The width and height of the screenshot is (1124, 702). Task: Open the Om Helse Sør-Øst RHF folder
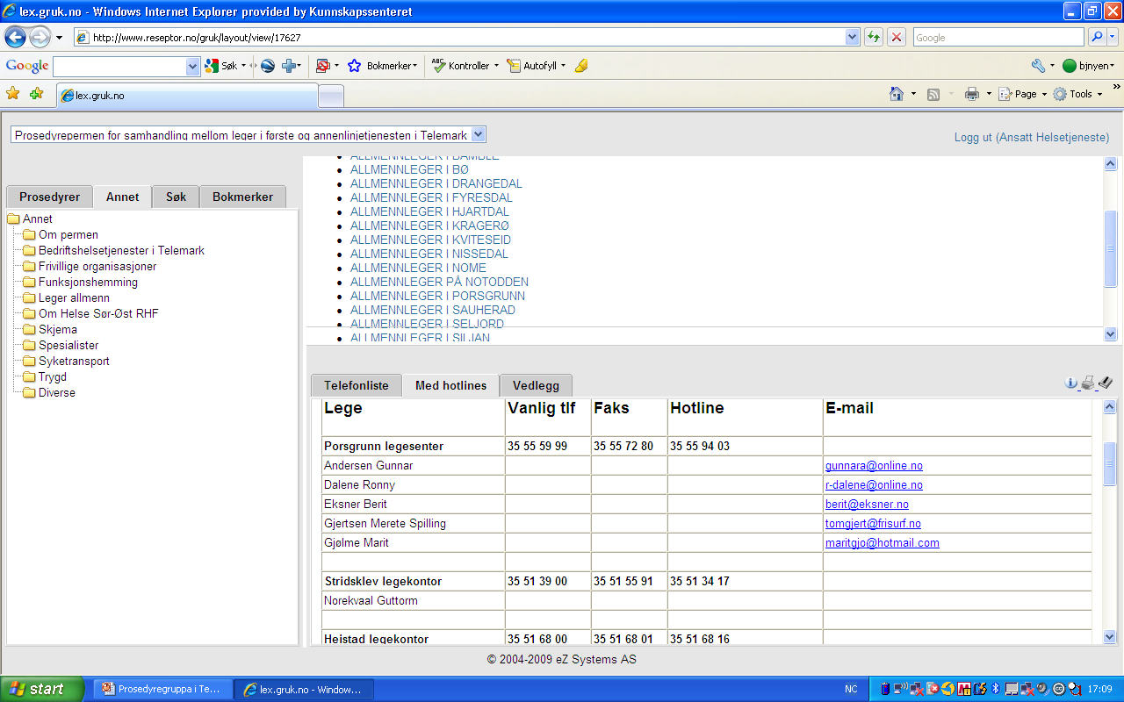pos(98,313)
